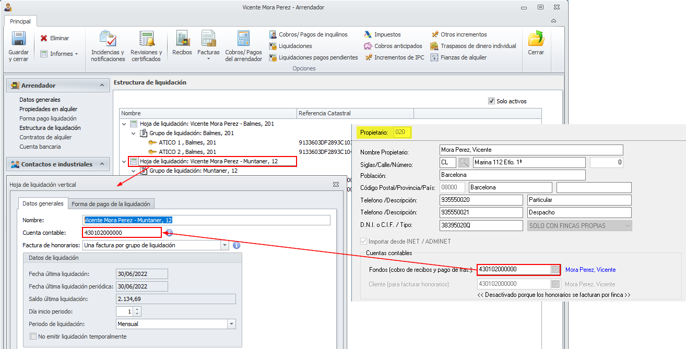Click Cuenta contable field 430102000000
Viewport: 686px width, 349px height.
click(122, 233)
